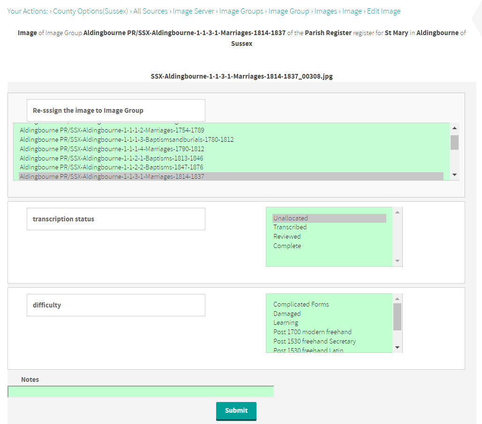Choose Damaged difficulty option
Image resolution: width=482 pixels, height=424 pixels.
[x=287, y=314]
